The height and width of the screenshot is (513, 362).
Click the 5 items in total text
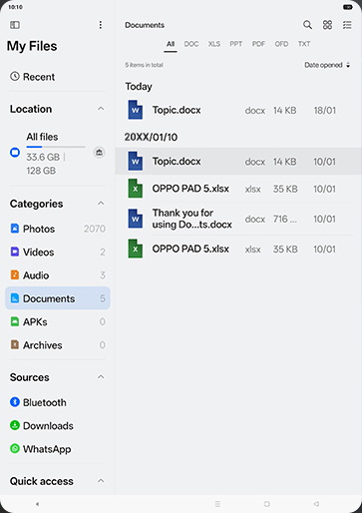point(144,65)
